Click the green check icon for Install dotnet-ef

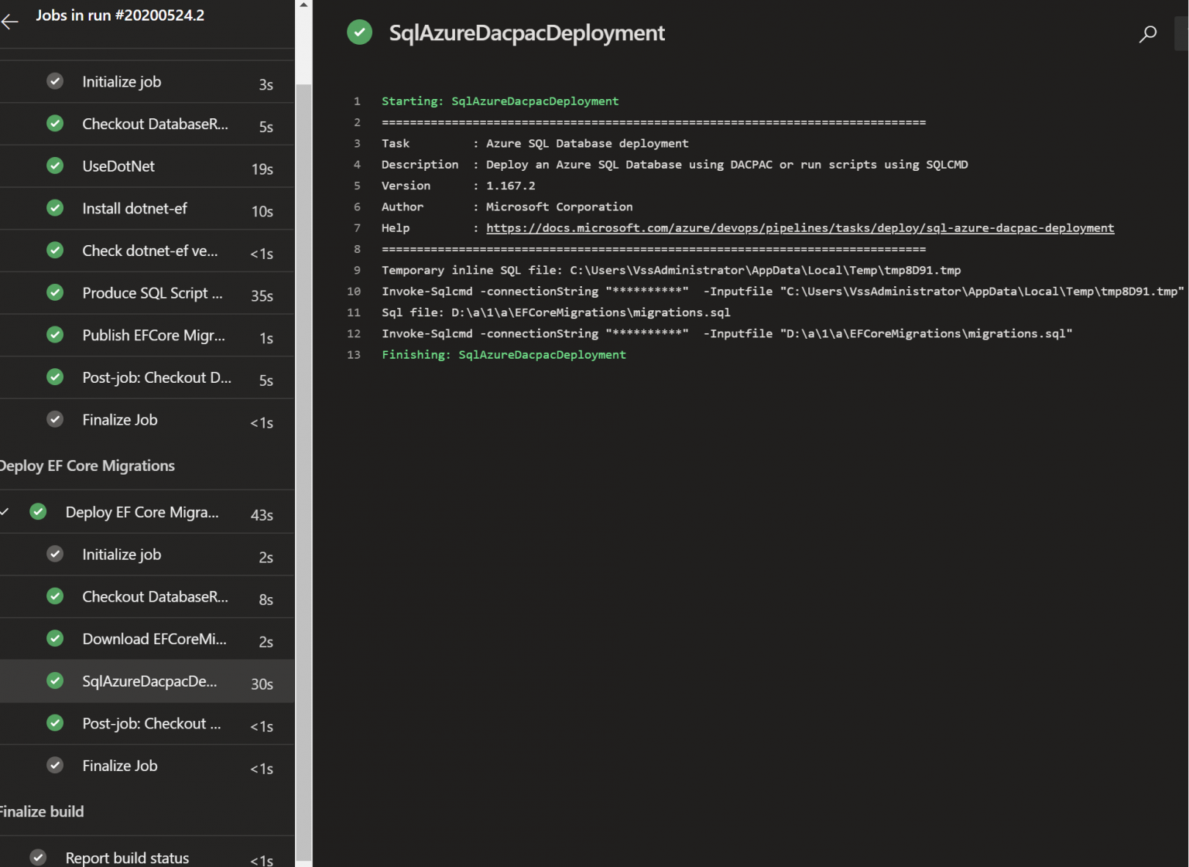[55, 208]
